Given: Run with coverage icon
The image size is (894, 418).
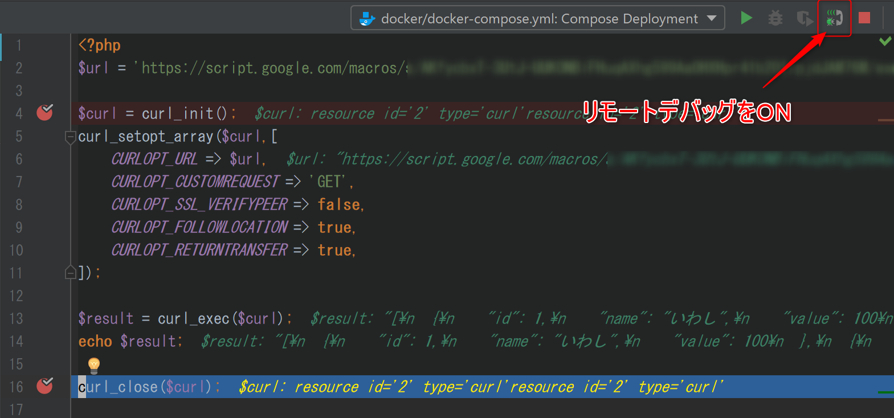Looking at the screenshot, I should (805, 18).
